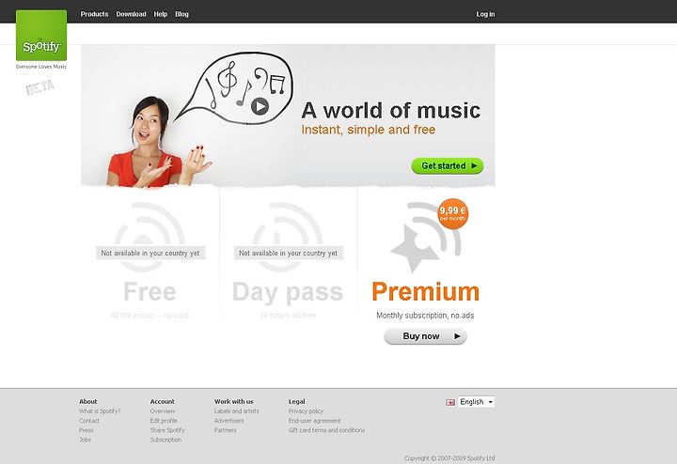Click the green Spotify logo
The image size is (677, 464).
point(41,36)
